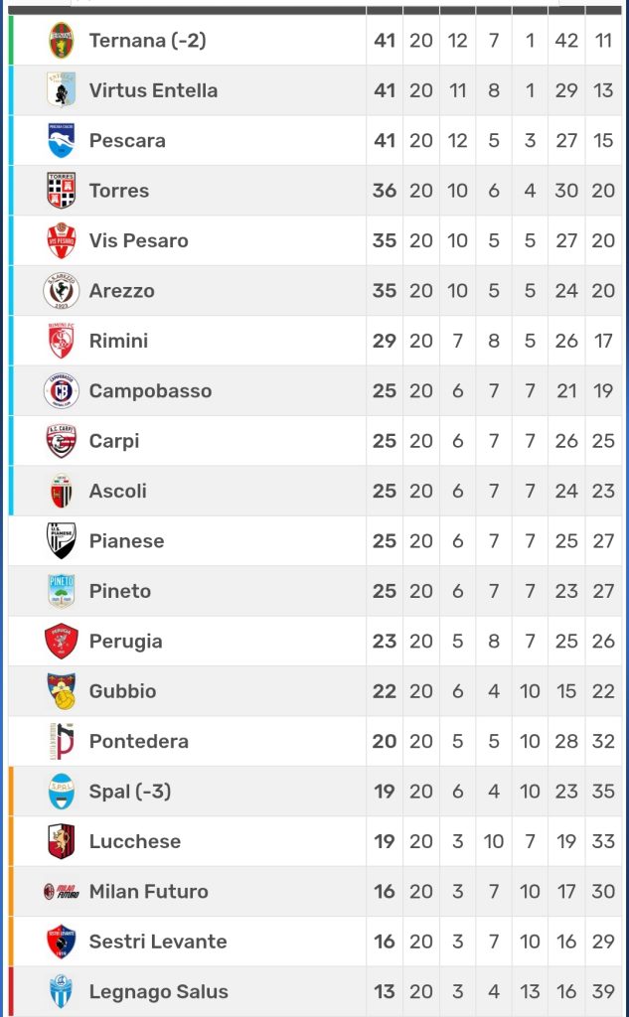The image size is (629, 1017).
Task: Click the Rimini red shield logo
Action: pyautogui.click(x=62, y=342)
